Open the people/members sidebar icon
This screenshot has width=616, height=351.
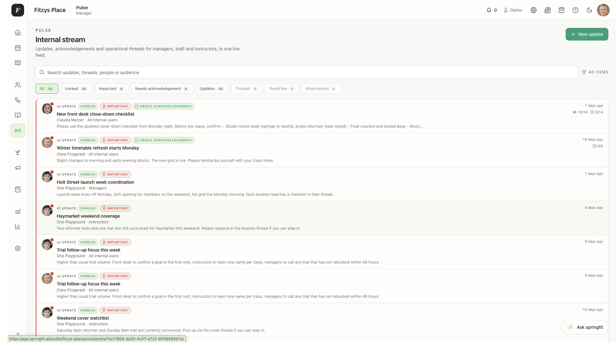tap(18, 85)
